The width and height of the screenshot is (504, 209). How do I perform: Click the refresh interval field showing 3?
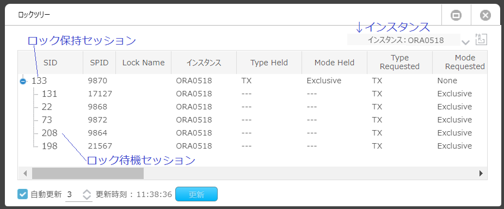click(x=73, y=194)
